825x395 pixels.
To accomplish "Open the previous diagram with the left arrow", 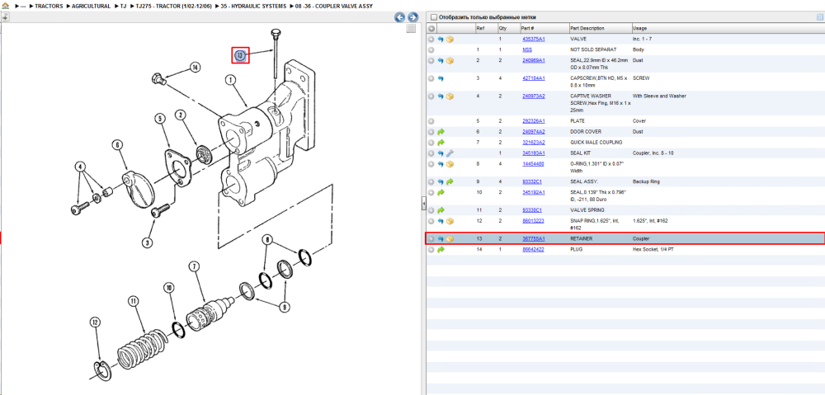I will tap(400, 17).
